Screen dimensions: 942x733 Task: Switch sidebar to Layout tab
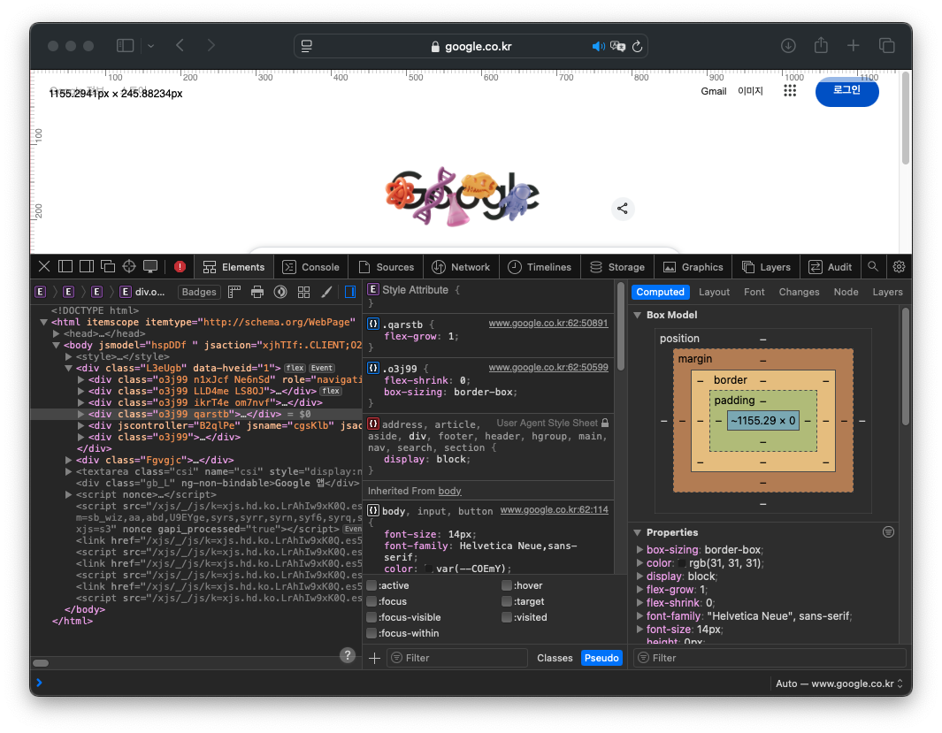(714, 292)
